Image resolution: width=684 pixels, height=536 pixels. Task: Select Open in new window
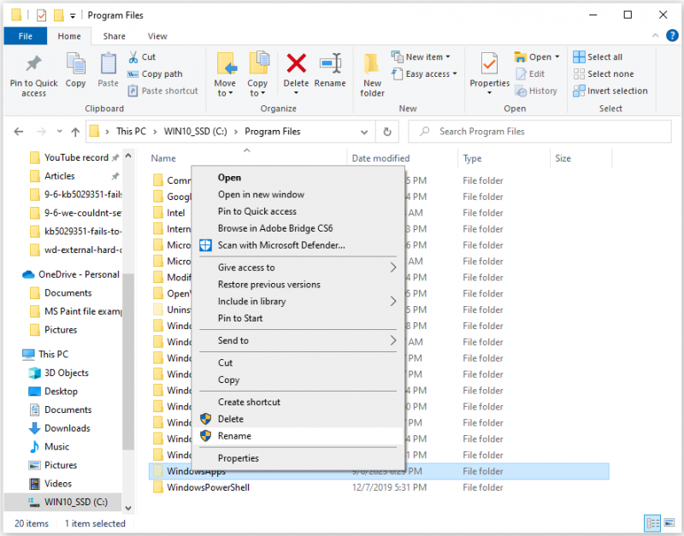(298, 195)
